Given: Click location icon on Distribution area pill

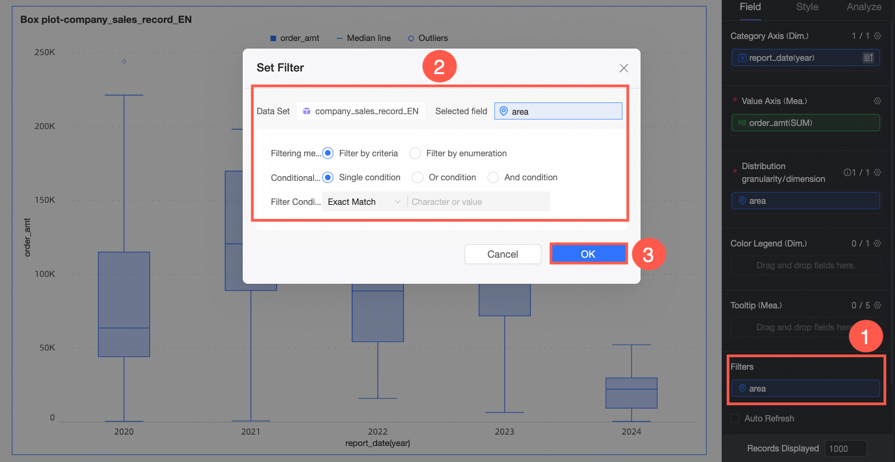Looking at the screenshot, I should (x=742, y=201).
